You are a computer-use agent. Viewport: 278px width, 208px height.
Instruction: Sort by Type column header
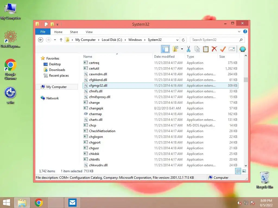[201, 56]
